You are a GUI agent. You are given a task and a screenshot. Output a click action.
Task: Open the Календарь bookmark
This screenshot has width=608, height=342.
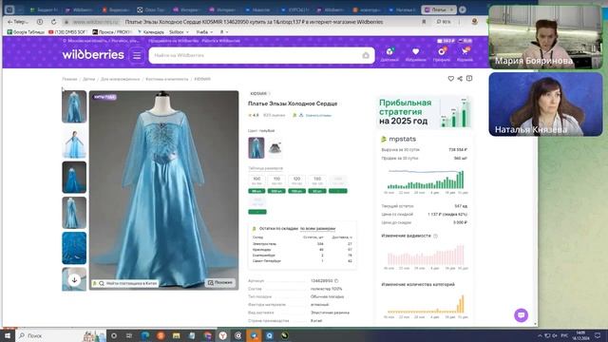[x=151, y=32]
